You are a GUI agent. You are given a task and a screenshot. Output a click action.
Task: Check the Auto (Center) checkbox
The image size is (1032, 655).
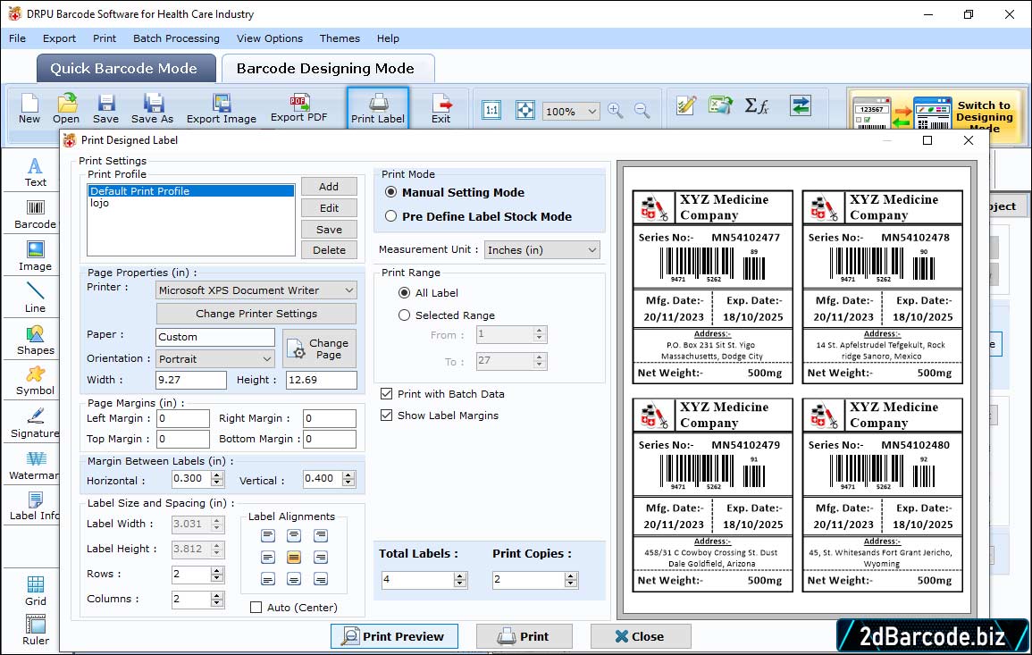256,608
